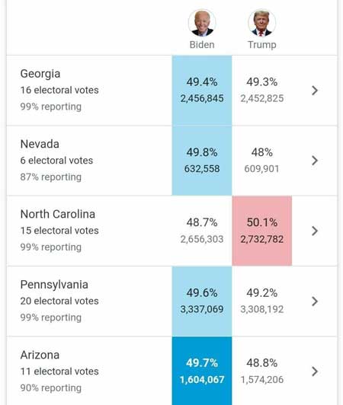Select the Nevada state name

pyautogui.click(x=40, y=144)
